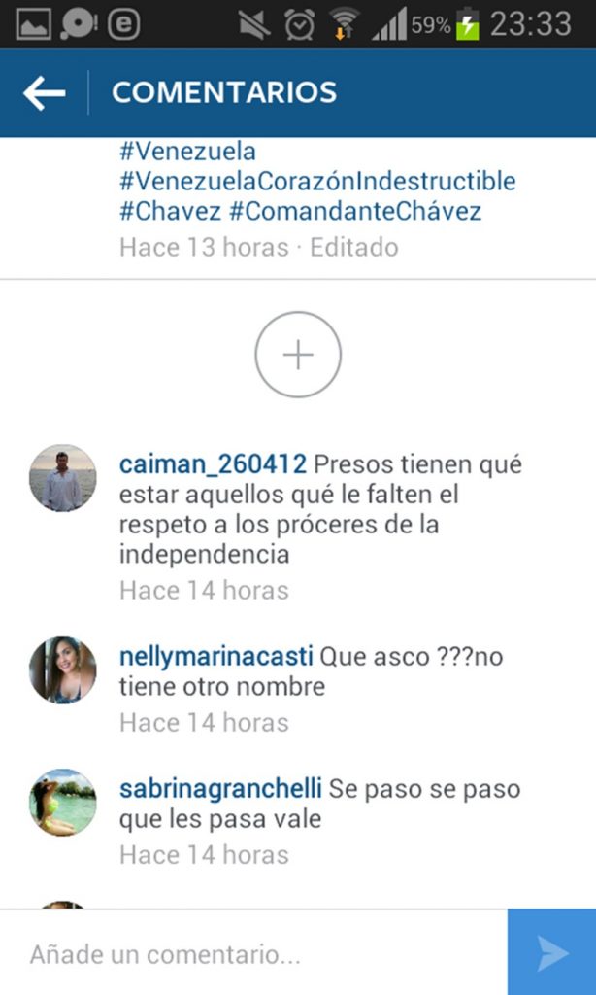Open the #Chavez hashtag
Image resolution: width=596 pixels, height=995 pixels.
[x=171, y=211]
